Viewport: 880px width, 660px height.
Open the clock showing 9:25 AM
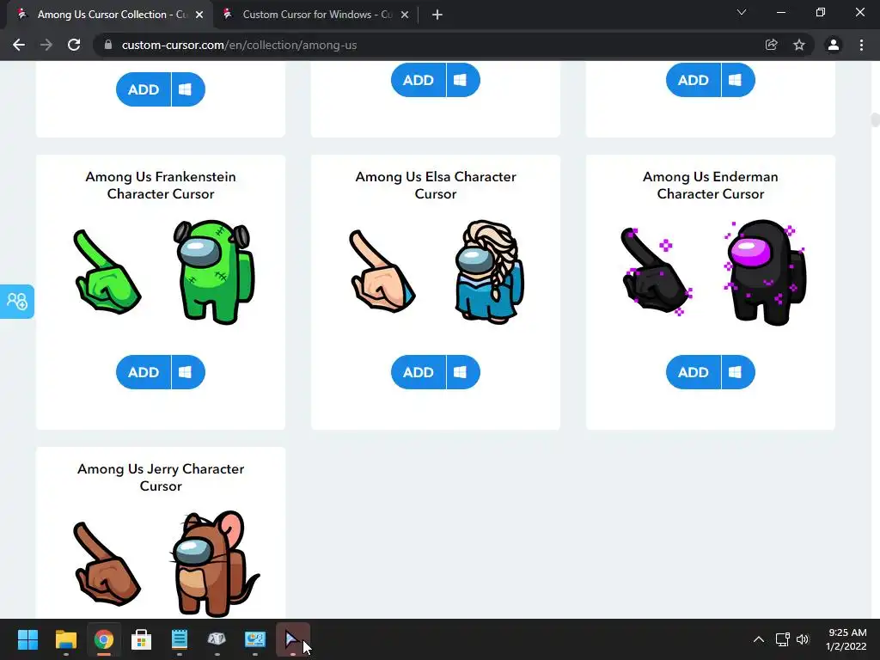click(846, 639)
